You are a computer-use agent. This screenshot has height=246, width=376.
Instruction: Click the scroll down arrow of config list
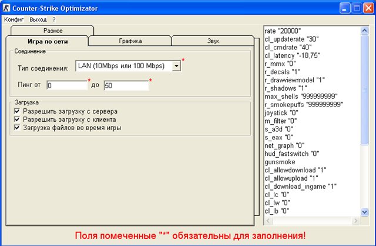tap(365, 211)
